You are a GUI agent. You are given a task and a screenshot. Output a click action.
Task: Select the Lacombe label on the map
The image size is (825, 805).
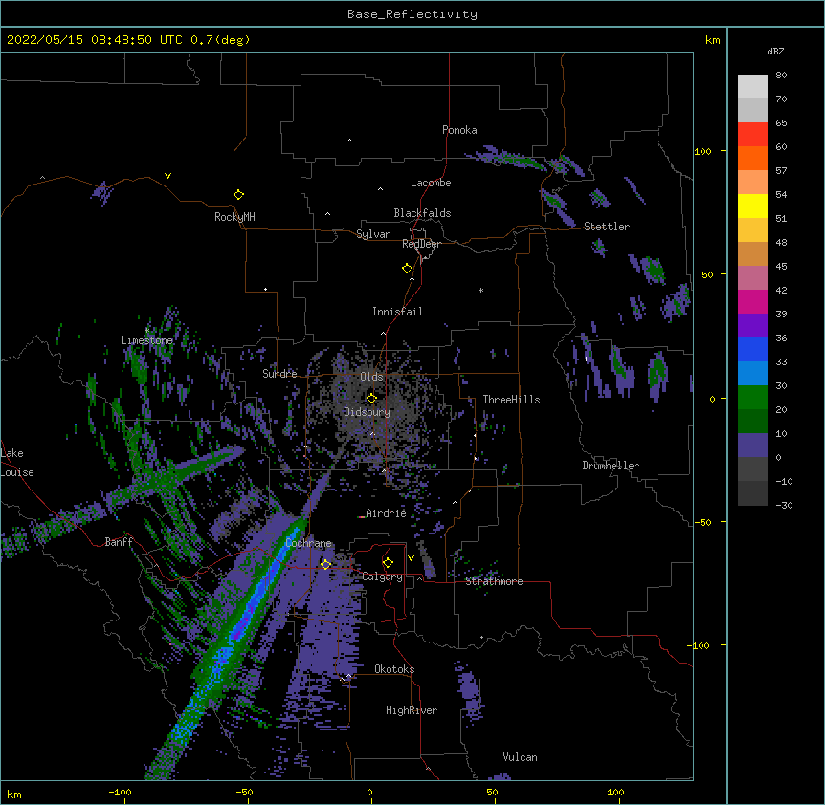(x=431, y=183)
